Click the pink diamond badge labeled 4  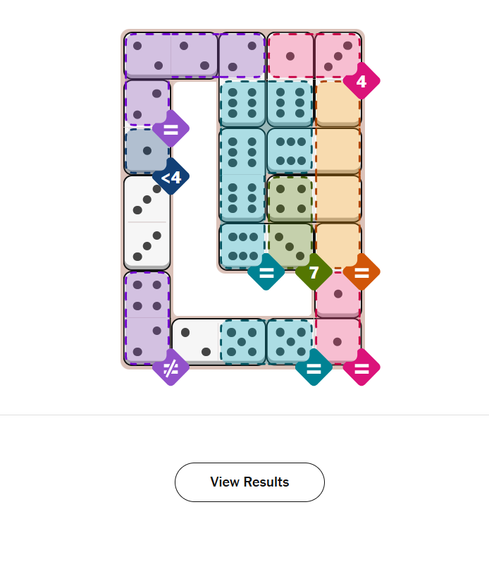tap(361, 82)
